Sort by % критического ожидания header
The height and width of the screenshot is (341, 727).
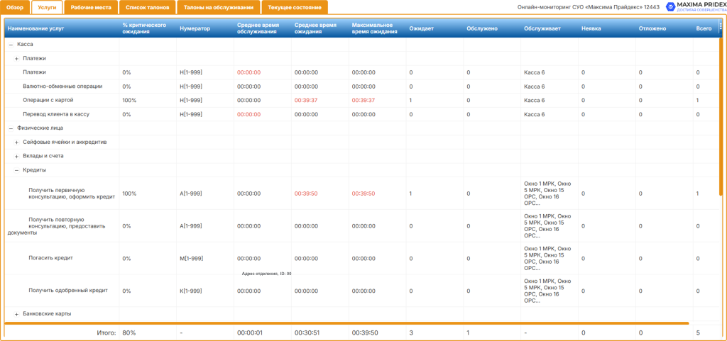[148, 28]
